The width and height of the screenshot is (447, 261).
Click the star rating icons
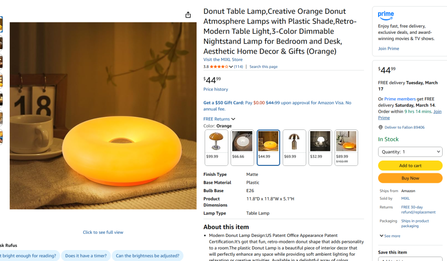[219, 67]
